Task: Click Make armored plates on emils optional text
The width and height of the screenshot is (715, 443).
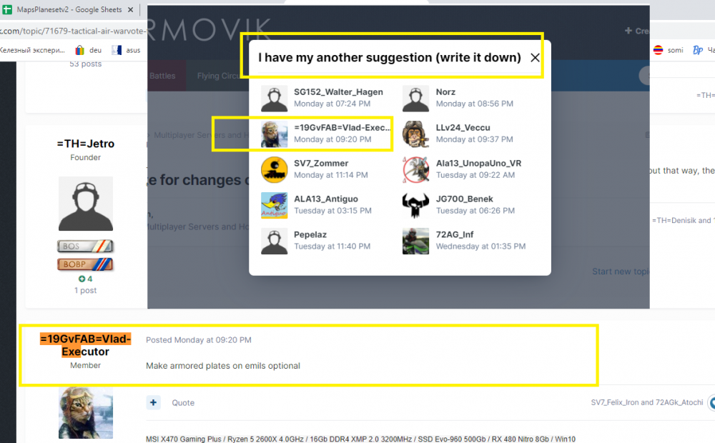Action: (223, 366)
